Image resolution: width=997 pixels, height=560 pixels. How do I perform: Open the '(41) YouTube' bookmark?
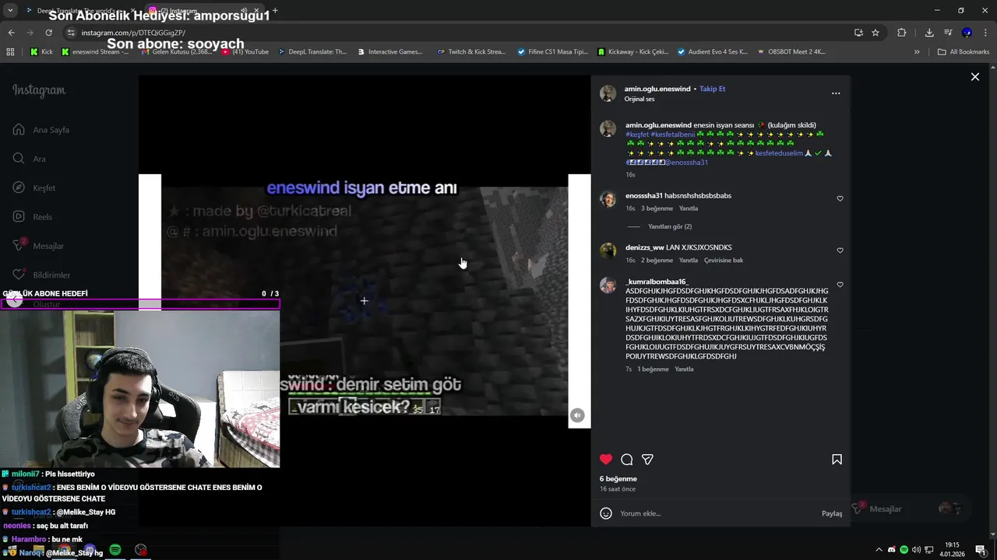point(245,52)
